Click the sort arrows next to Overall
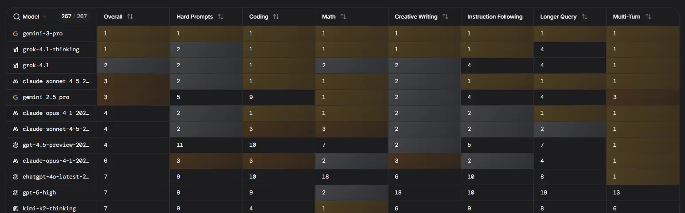Image resolution: width=685 pixels, height=213 pixels. pos(130,17)
